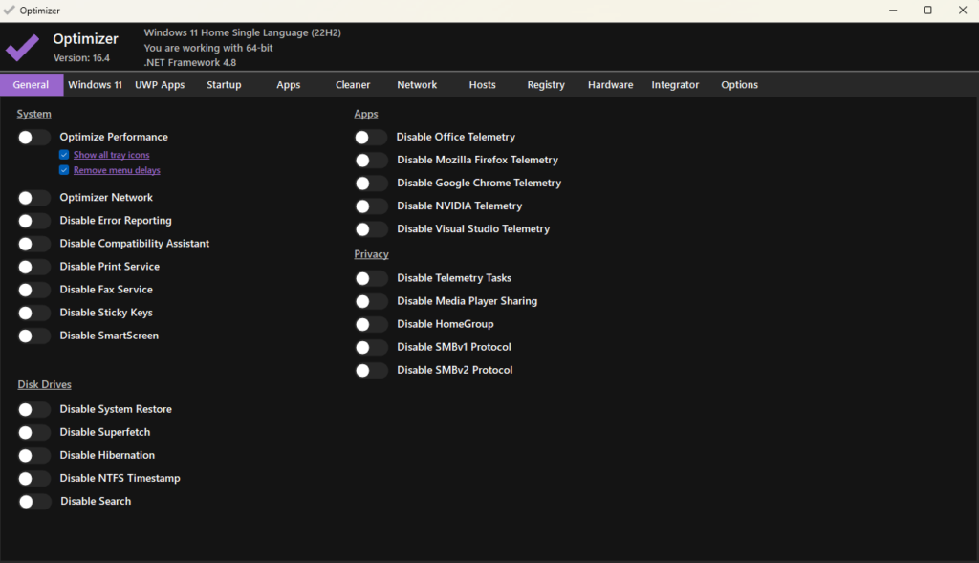Click the title bar Optimizer app icon
The image size is (979, 563).
[x=10, y=10]
